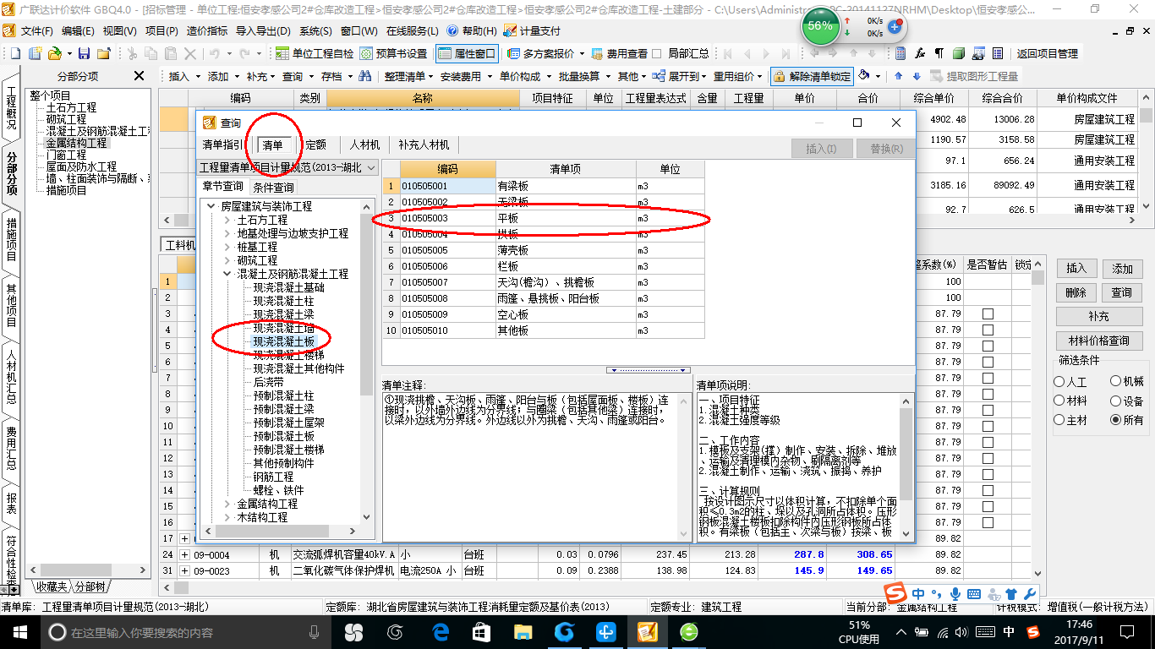Screen dimensions: 1155x649
Task: Click the paragraph mark icon
Action: tap(939, 53)
